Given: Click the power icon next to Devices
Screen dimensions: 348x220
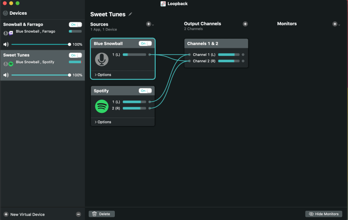Looking at the screenshot, I should pyautogui.click(x=5, y=13).
